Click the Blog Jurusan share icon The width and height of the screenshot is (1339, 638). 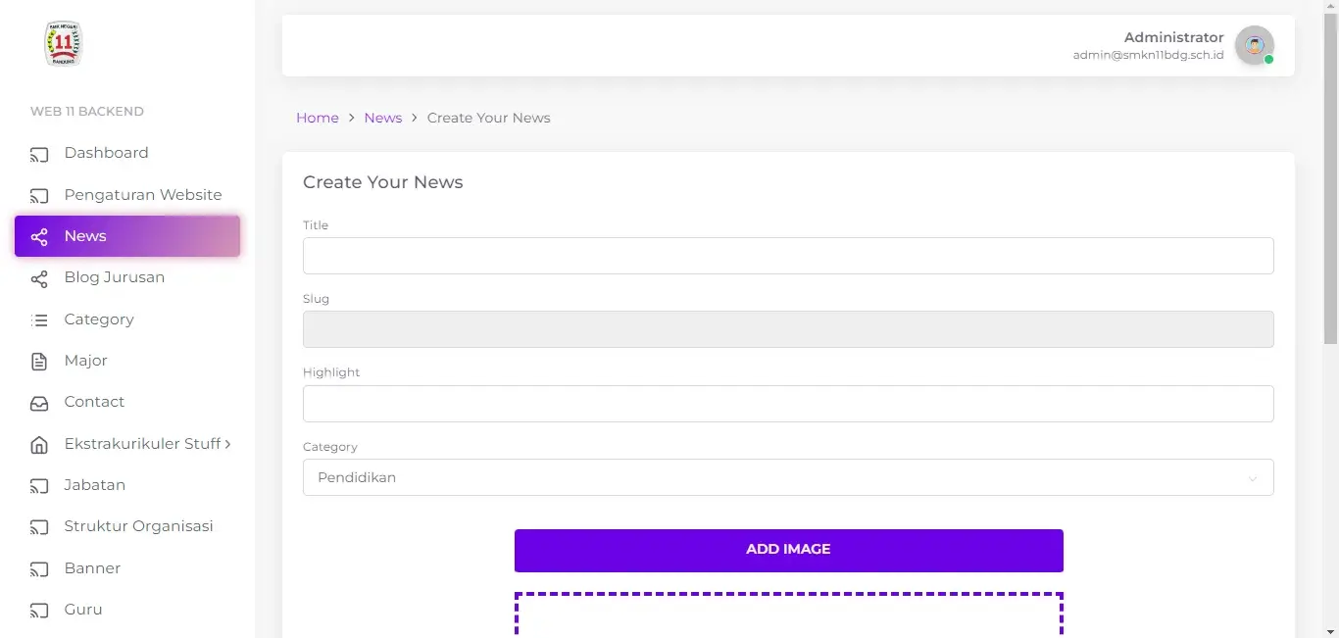click(x=39, y=278)
